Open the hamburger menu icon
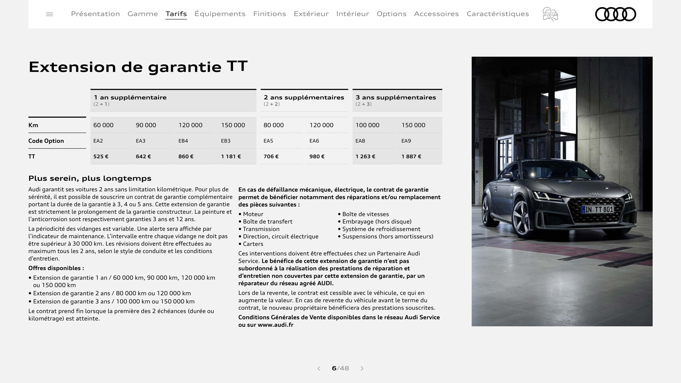Image resolution: width=681 pixels, height=383 pixels. pyautogui.click(x=49, y=14)
